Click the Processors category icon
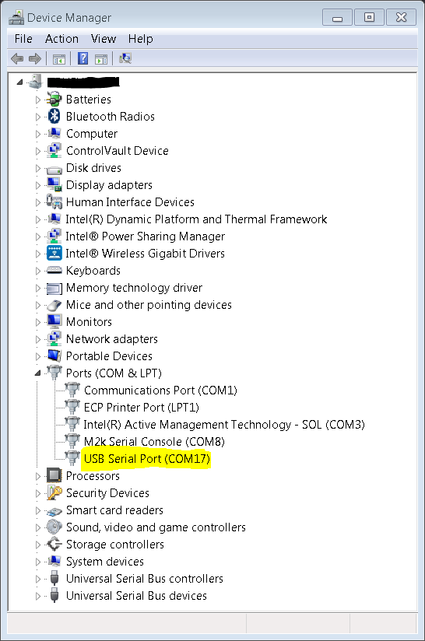Viewport: 425px width, 641px height. [x=54, y=475]
